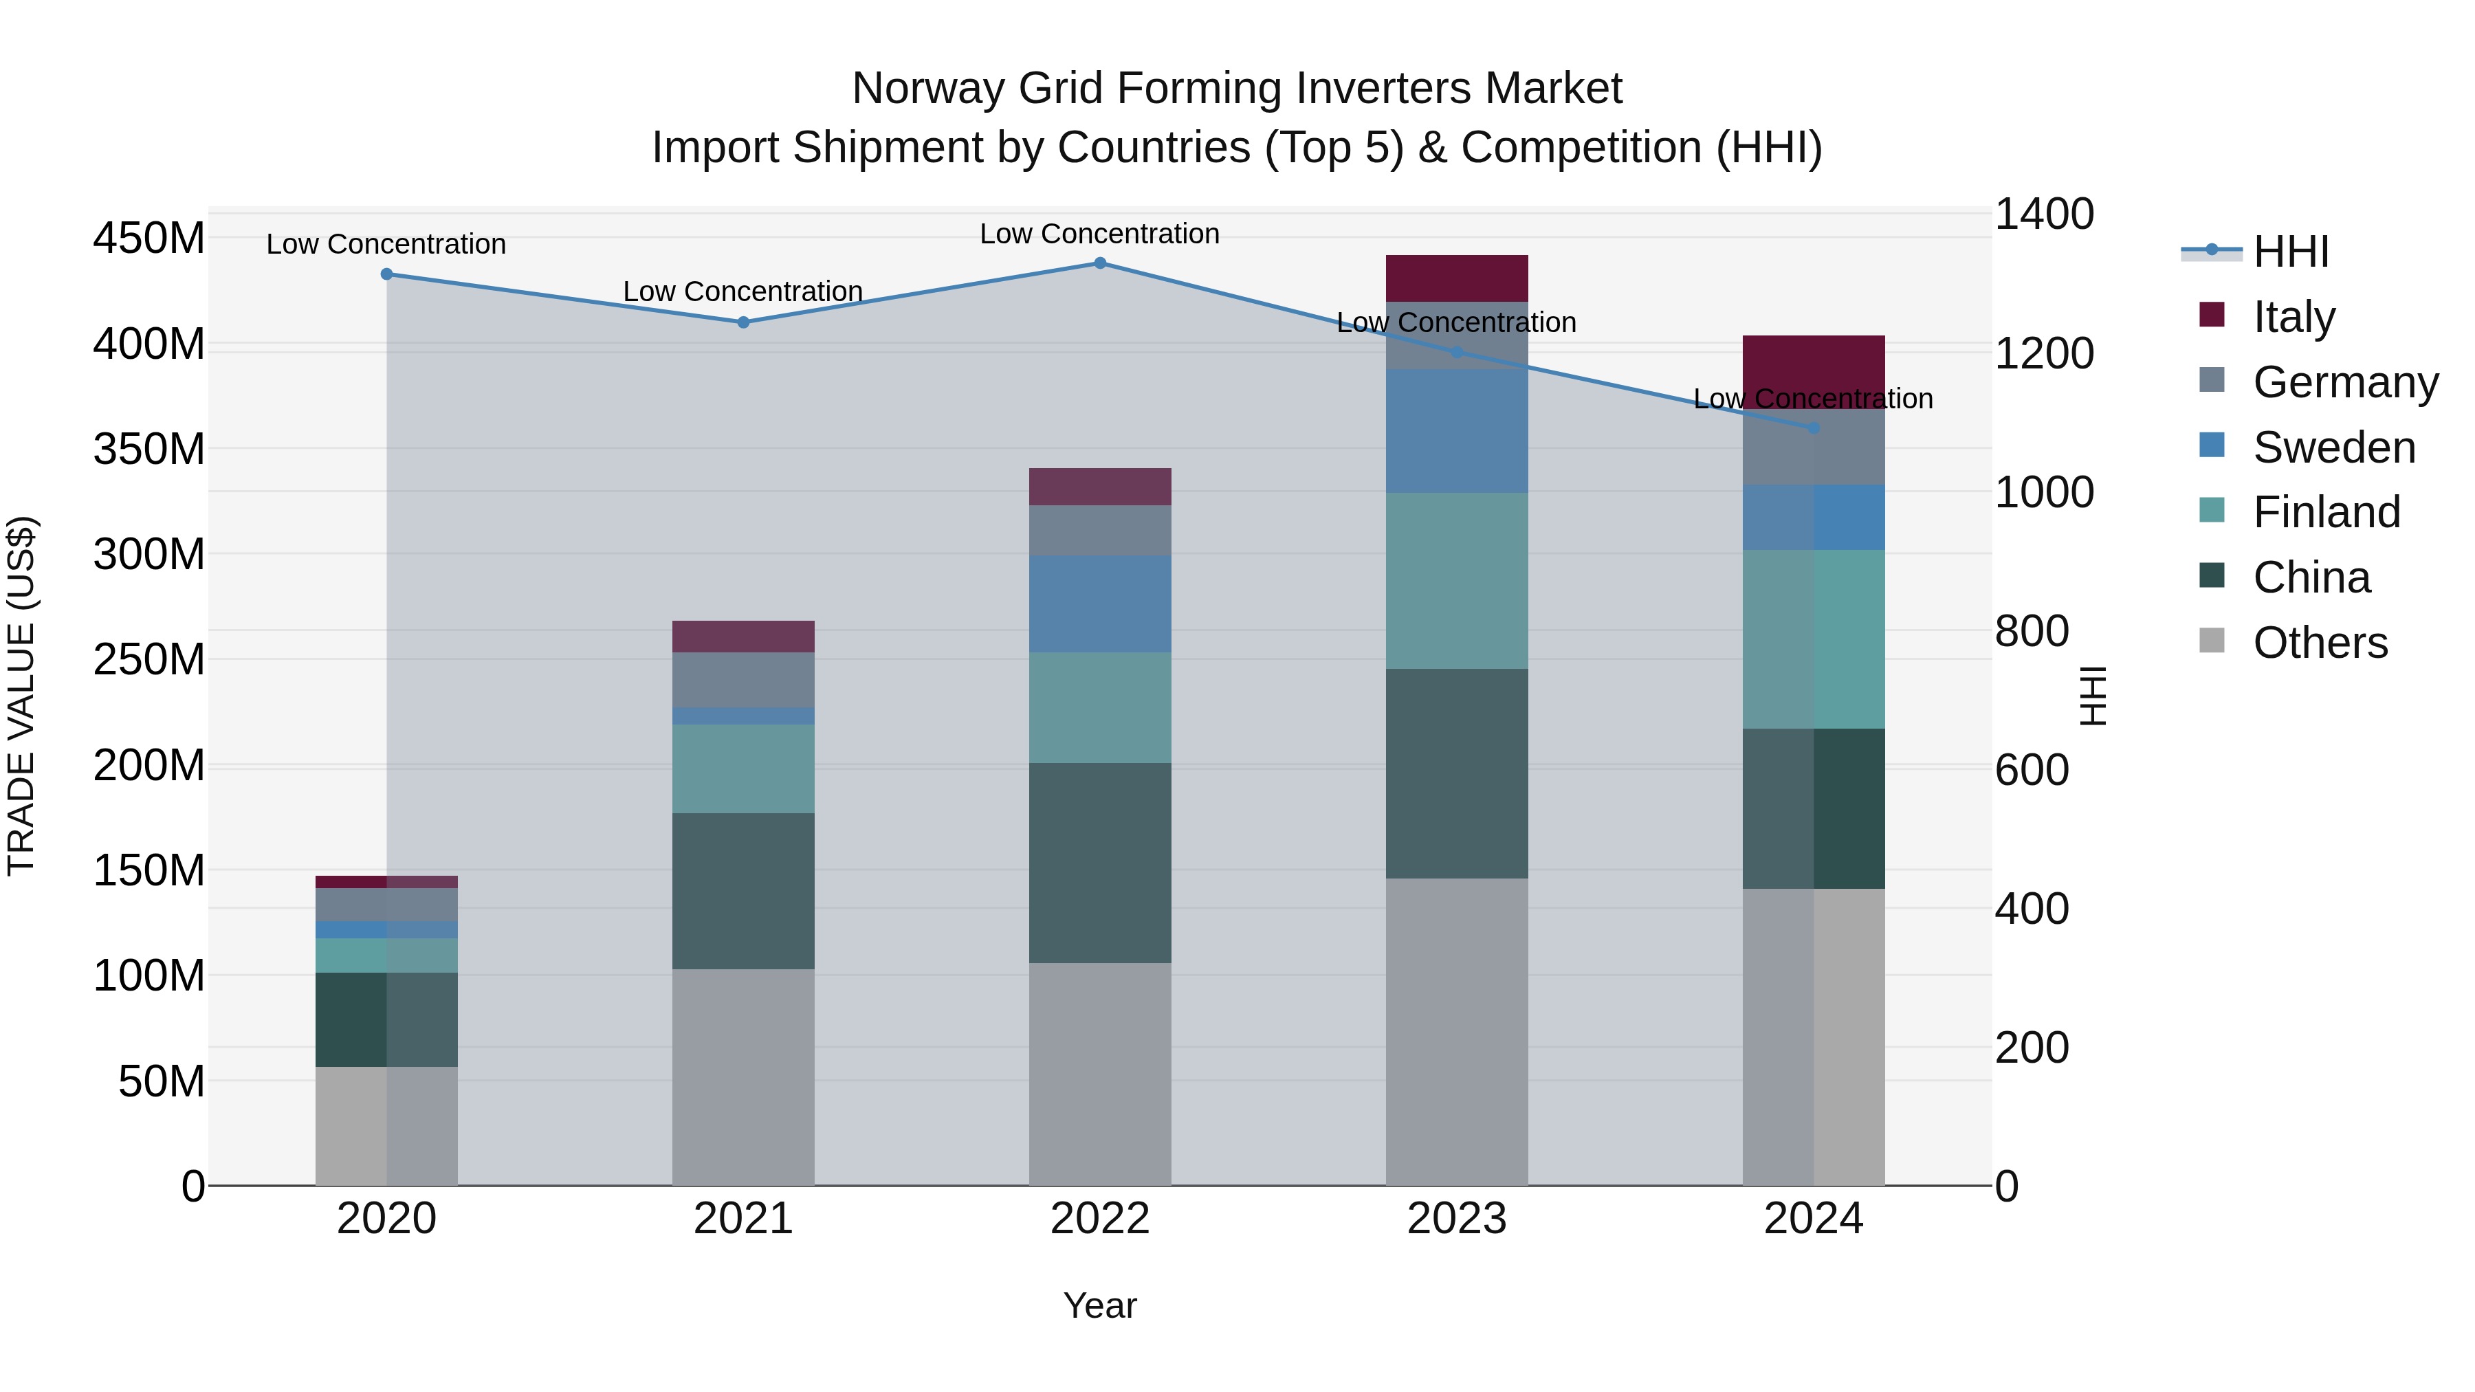This screenshot has width=2475, height=1392.
Task: Click the Germany segment of the 2021 bar
Action: [744, 680]
